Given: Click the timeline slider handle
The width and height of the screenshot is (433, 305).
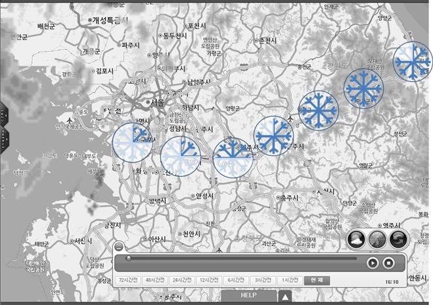Looking at the screenshot, I should tap(128, 258).
